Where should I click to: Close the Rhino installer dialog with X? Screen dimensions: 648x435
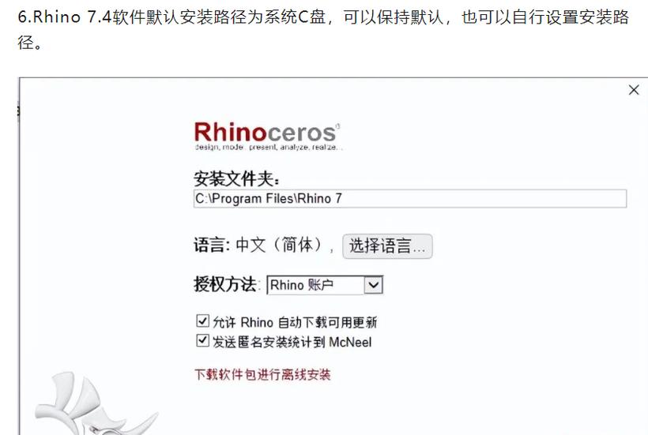634,90
